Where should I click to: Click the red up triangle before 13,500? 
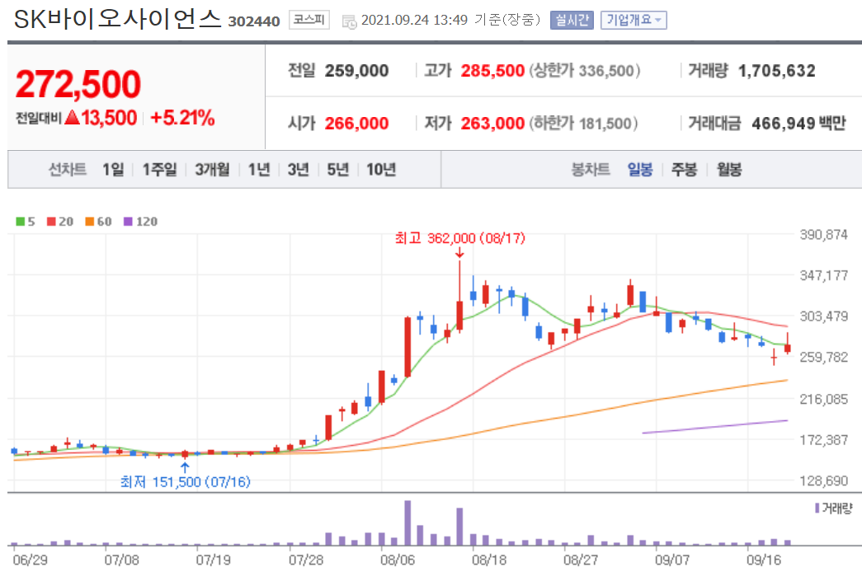(x=72, y=117)
